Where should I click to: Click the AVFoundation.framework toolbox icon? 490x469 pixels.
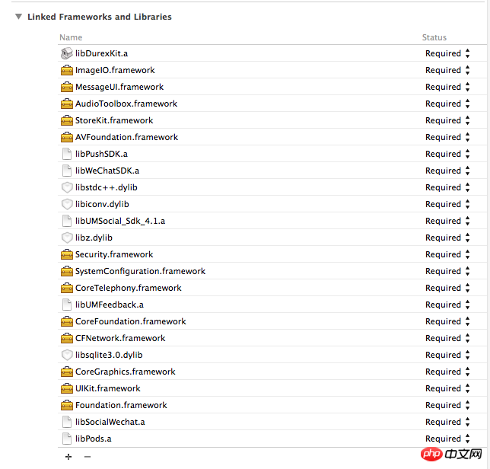[66, 137]
